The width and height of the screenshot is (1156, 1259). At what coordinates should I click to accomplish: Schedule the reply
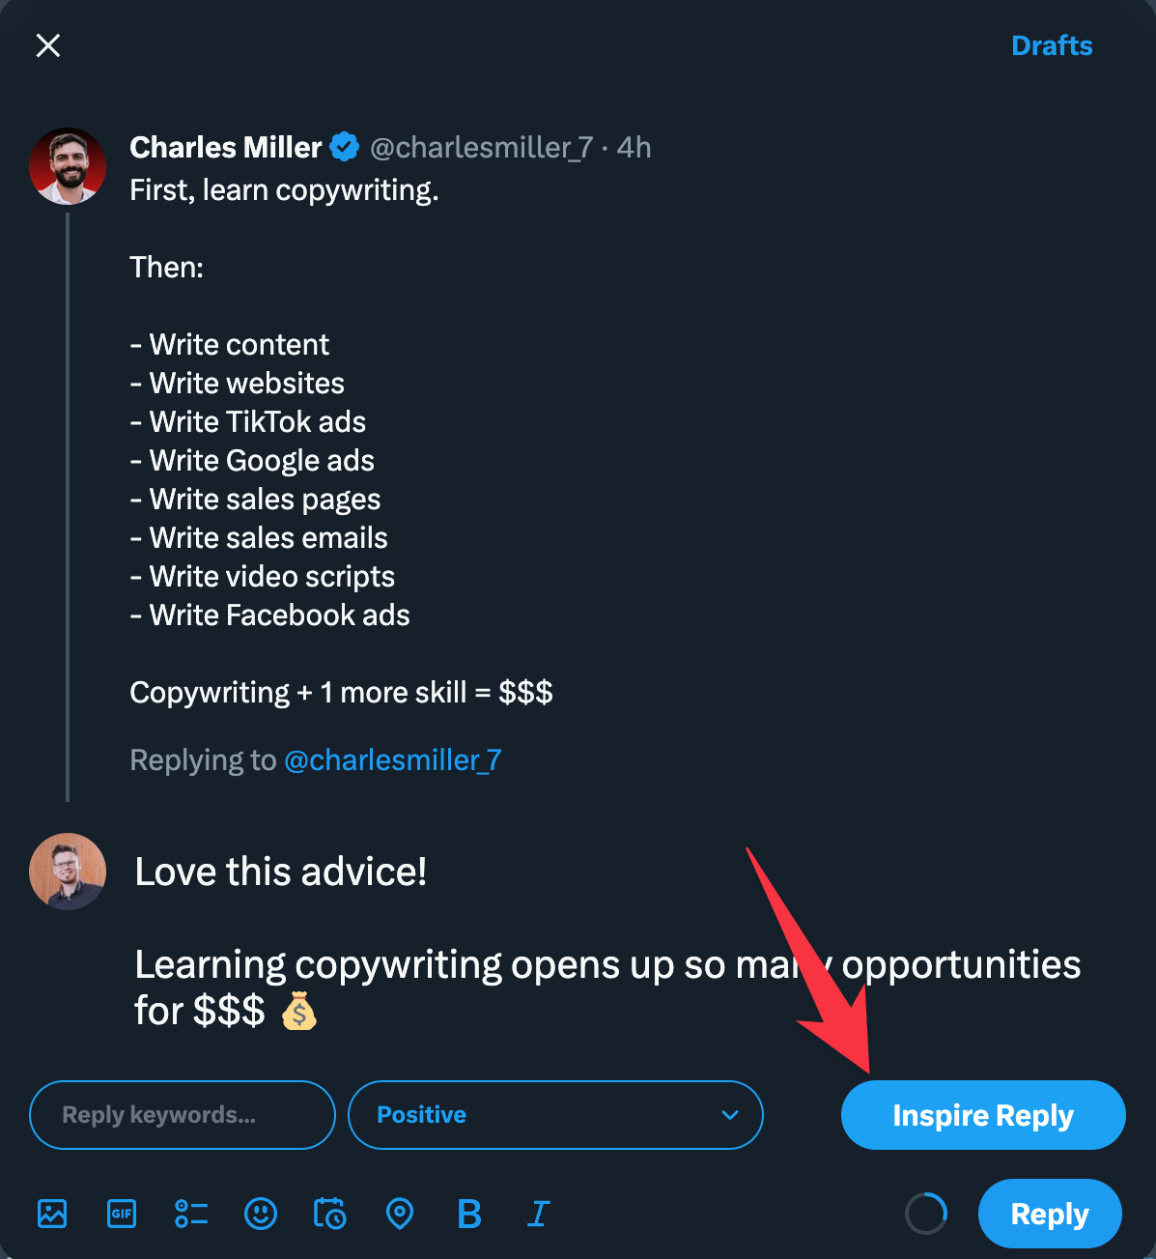[x=330, y=1214]
